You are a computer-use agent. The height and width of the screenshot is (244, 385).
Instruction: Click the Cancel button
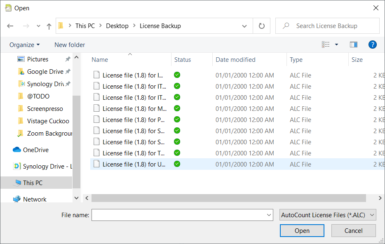tap(353, 231)
